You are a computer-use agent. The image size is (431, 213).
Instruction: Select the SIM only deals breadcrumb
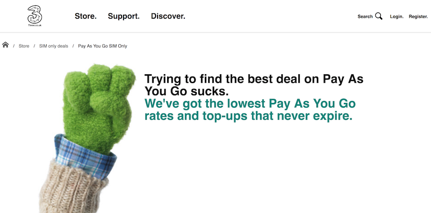[54, 46]
